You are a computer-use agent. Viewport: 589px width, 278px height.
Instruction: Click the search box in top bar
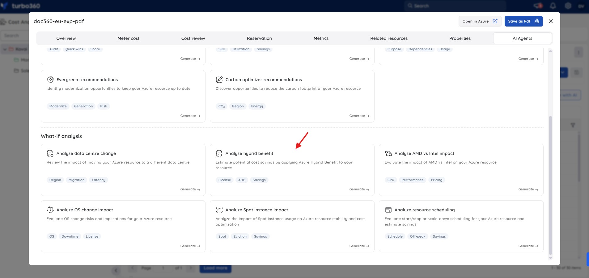(455, 6)
